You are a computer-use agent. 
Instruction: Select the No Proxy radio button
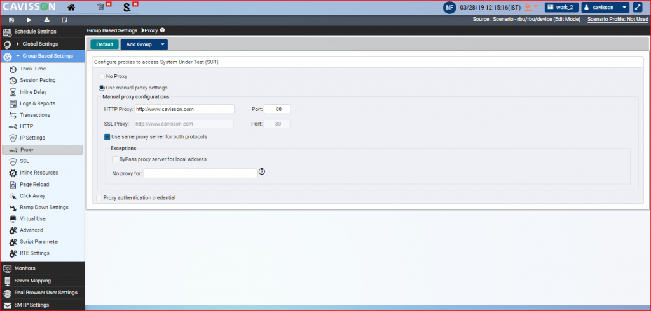point(101,76)
